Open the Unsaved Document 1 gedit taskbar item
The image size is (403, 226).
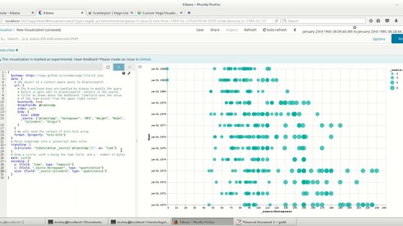pos(265,222)
